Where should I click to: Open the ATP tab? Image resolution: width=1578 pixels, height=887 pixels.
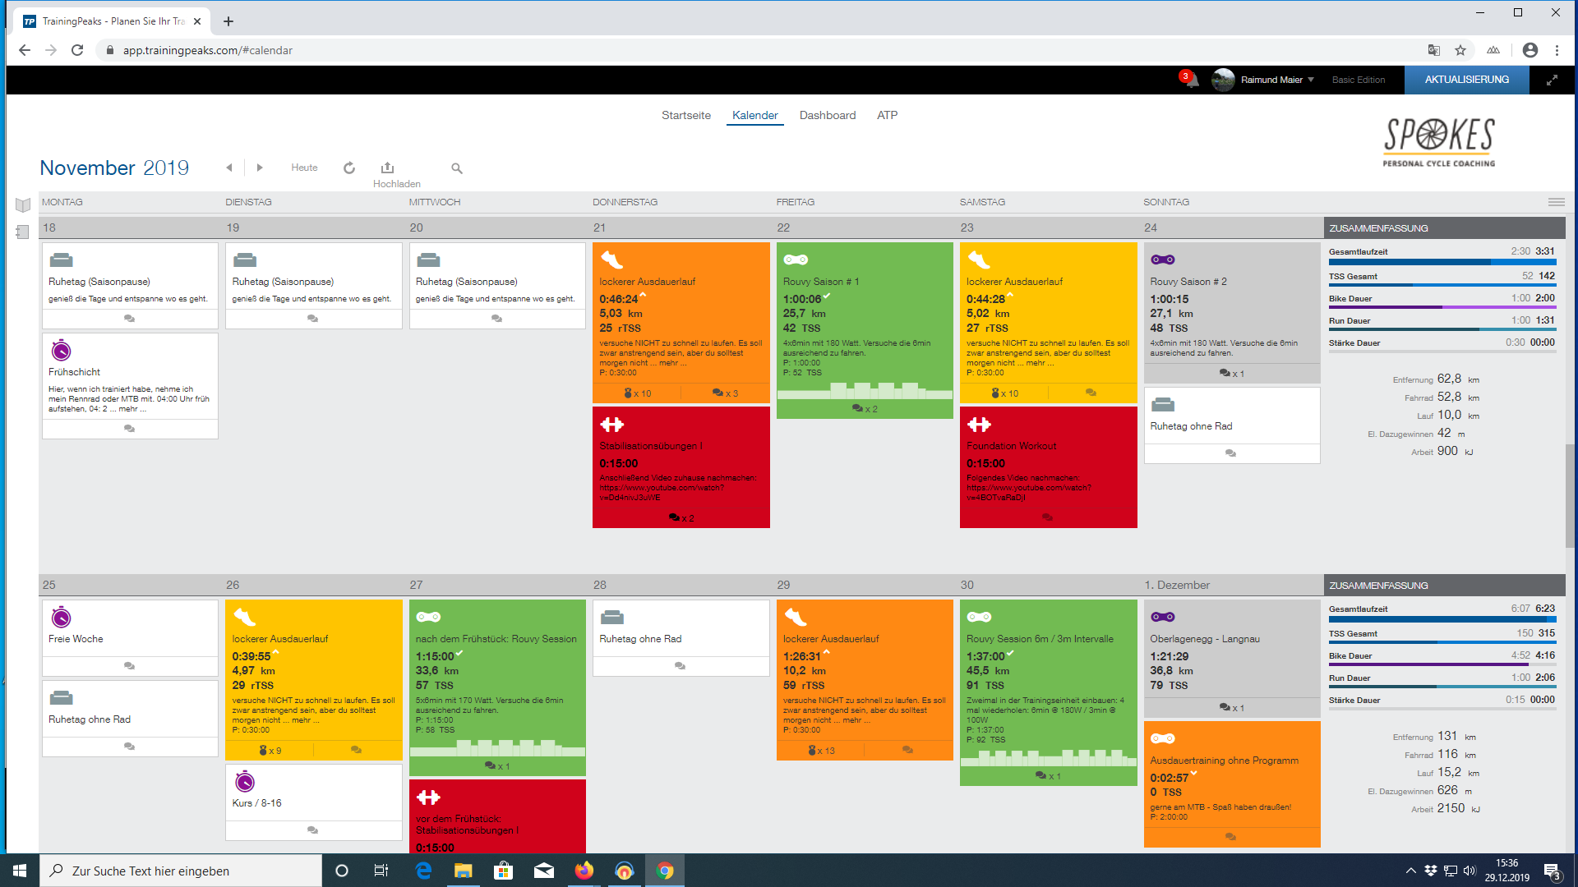[887, 115]
